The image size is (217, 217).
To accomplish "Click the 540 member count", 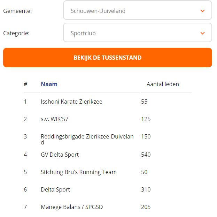I will pos(146,155).
